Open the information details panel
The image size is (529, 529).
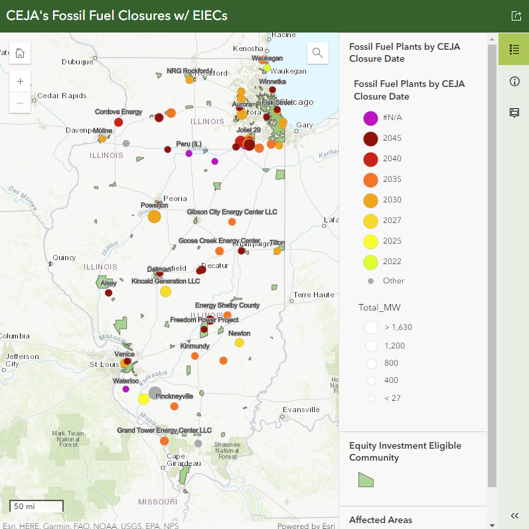(514, 81)
